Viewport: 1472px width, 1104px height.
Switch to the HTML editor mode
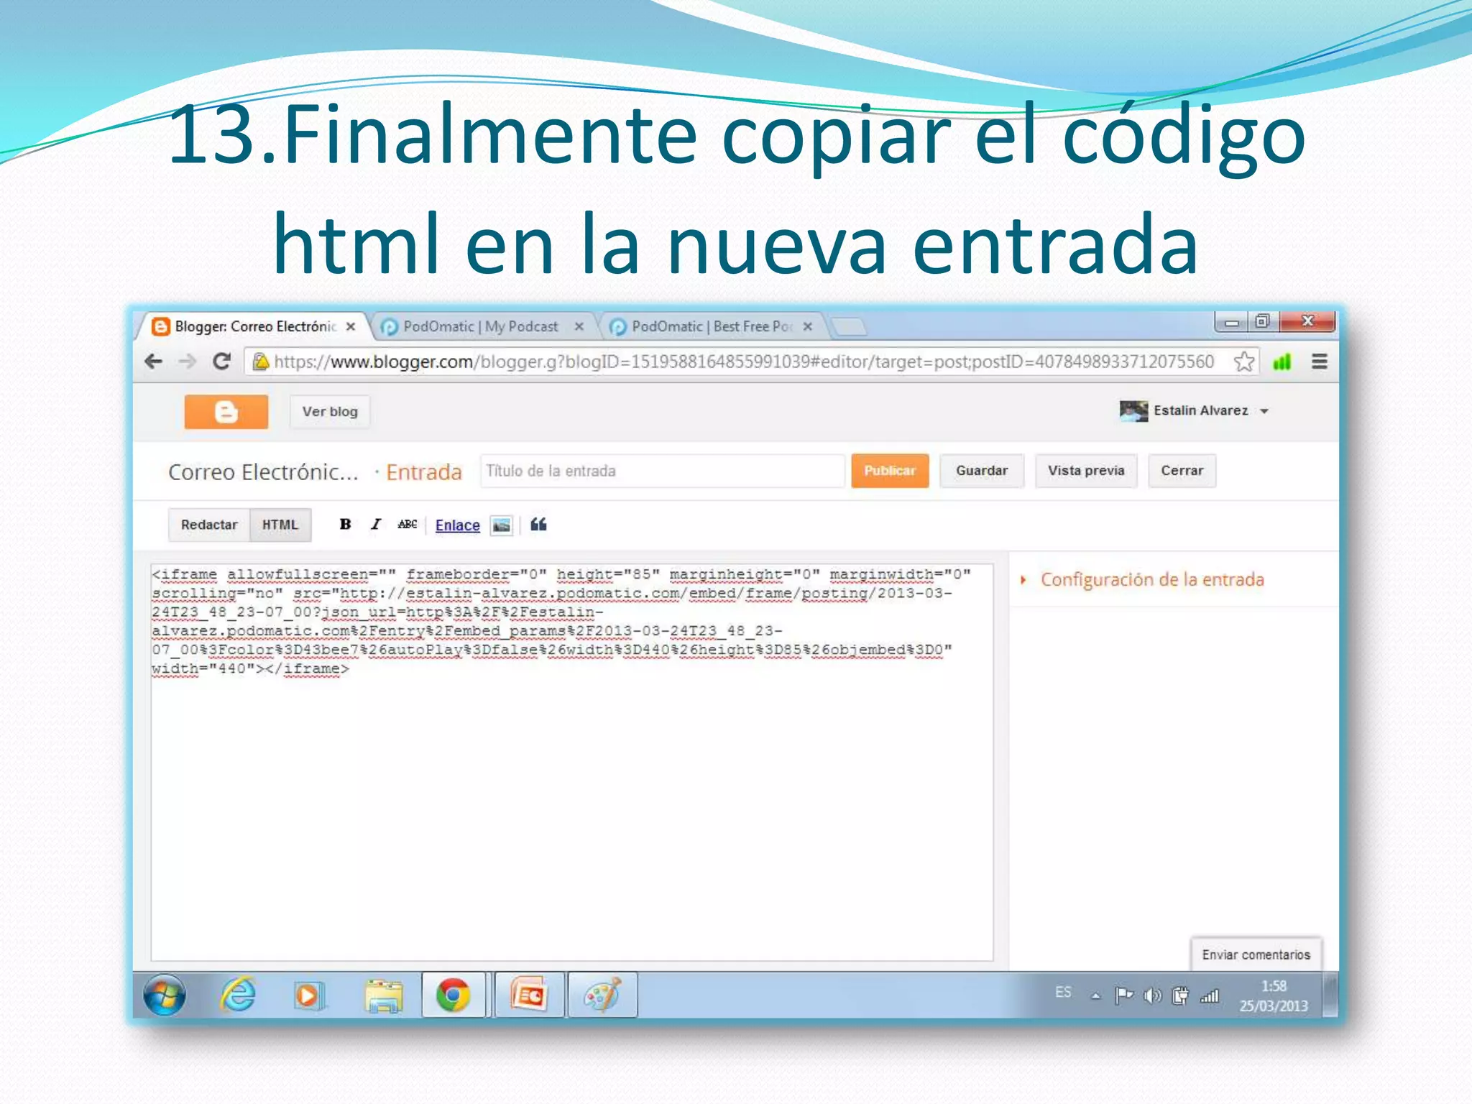coord(280,525)
